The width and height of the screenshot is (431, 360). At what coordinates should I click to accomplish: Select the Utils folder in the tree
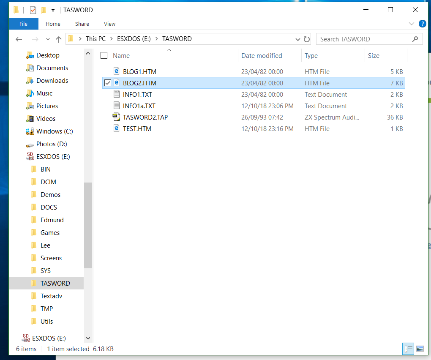tap(47, 321)
